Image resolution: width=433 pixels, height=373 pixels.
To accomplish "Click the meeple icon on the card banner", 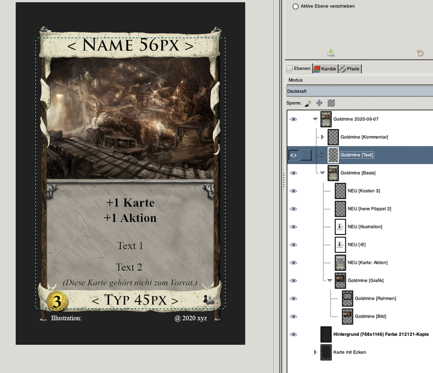I will coord(208,300).
